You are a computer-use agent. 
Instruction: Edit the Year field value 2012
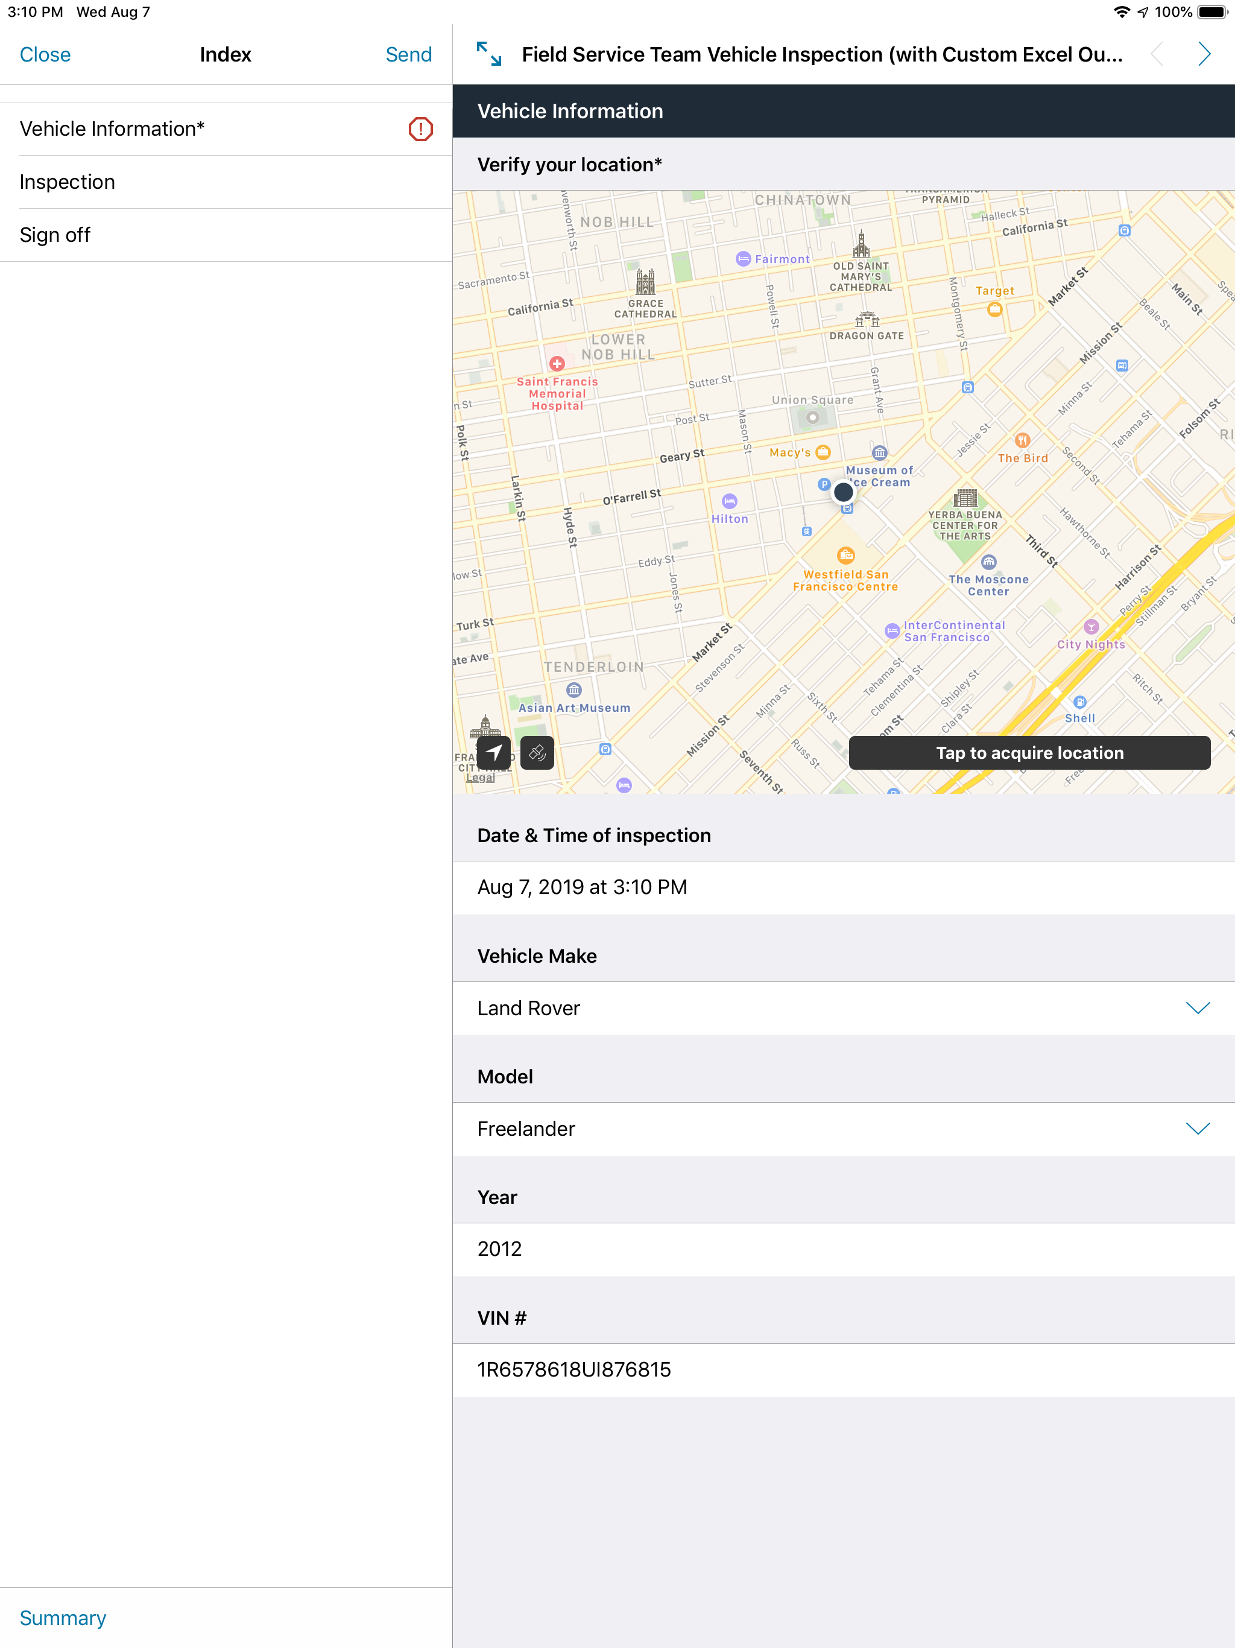[x=844, y=1249]
